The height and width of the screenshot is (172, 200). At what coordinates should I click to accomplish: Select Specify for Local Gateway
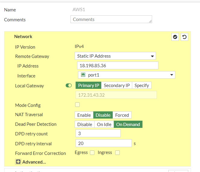click(142, 86)
